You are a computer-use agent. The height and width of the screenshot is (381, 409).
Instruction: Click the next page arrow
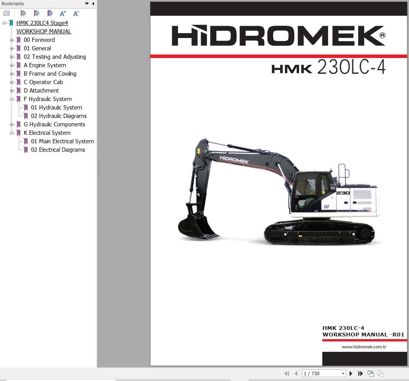pos(351,373)
